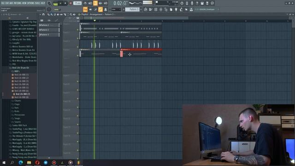Click the metronome icon in transport panel
The image size is (295, 166).
85,3
